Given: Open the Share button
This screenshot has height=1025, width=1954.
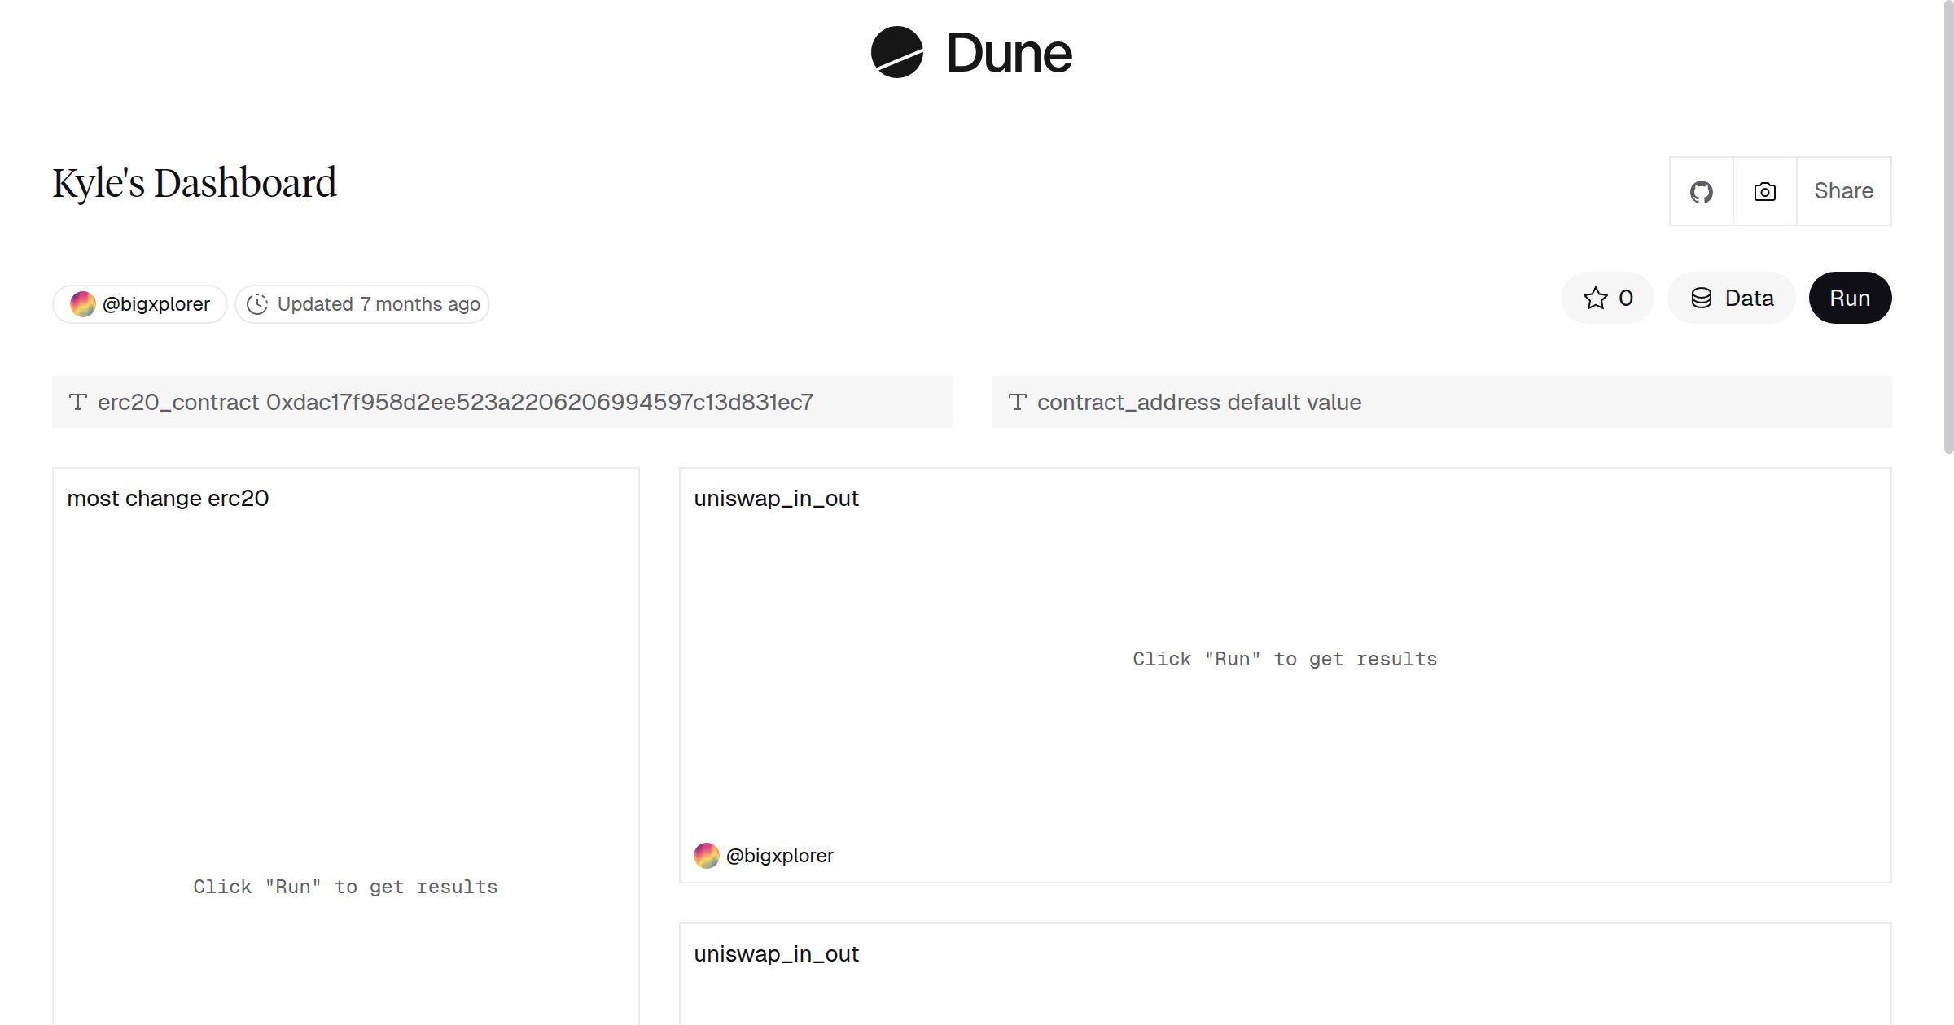Looking at the screenshot, I should coord(1843,191).
